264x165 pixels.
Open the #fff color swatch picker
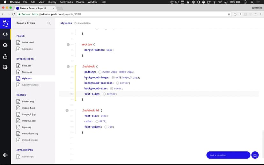[x=97, y=121]
